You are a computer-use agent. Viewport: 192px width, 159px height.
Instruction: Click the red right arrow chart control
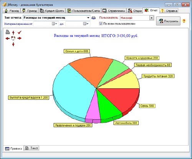(19, 38)
